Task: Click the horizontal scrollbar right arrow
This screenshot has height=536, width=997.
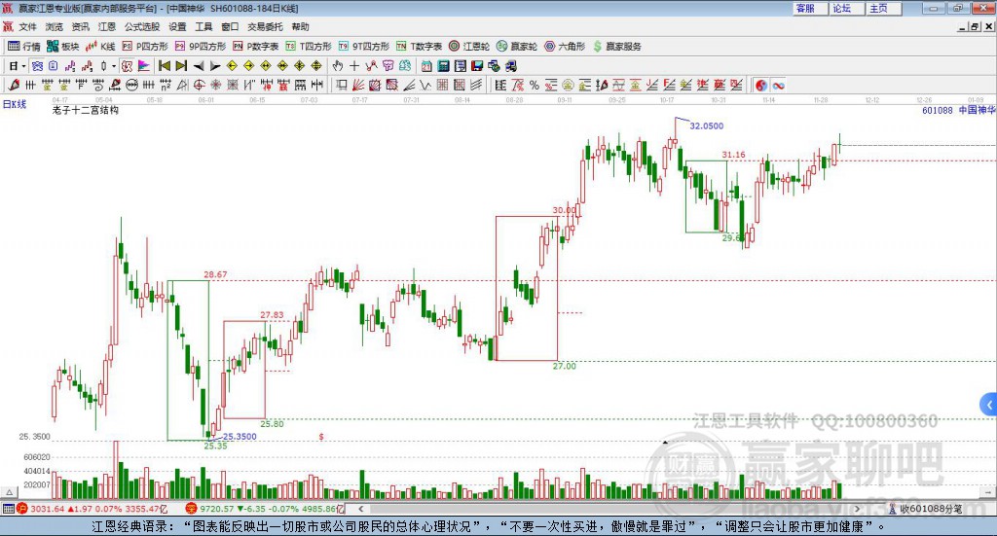Action: pyautogui.click(x=857, y=509)
